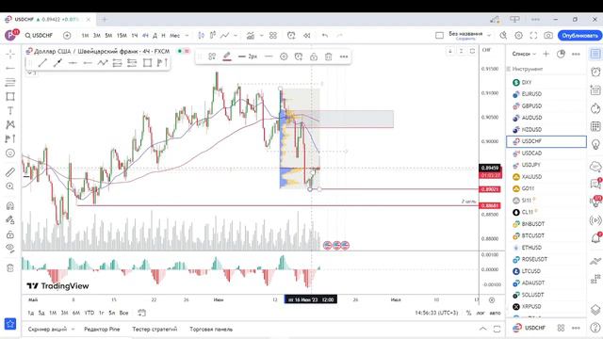This screenshot has width=603, height=339.
Task: Open line color swatch in floating toolbar
Action: (x=227, y=56)
